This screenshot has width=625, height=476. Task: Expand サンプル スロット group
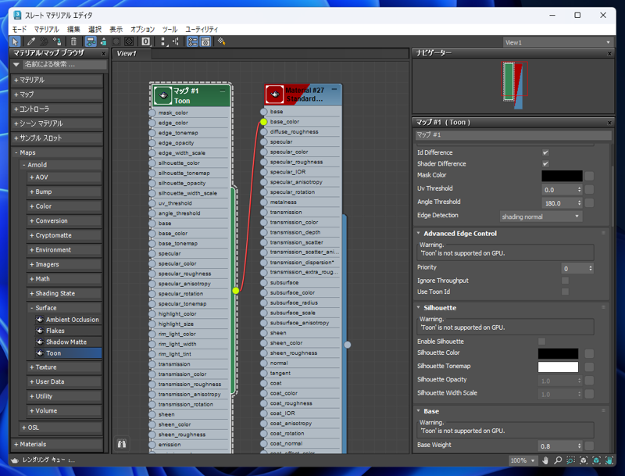point(57,138)
